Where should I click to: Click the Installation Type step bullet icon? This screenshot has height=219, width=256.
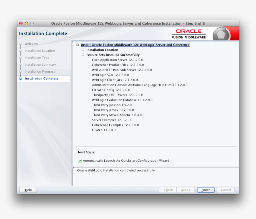21,58
